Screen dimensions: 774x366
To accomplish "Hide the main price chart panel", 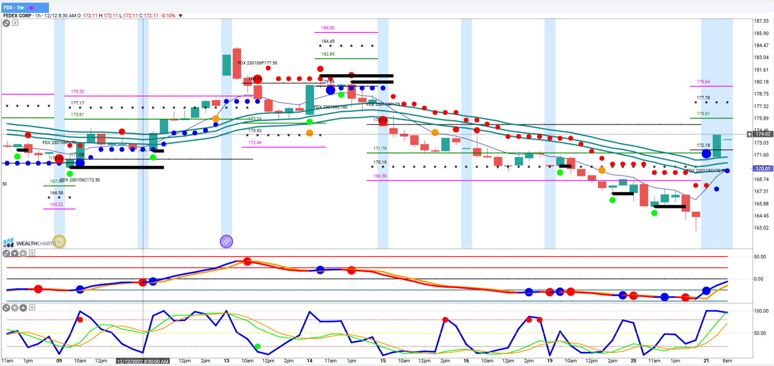I will coord(6,23).
